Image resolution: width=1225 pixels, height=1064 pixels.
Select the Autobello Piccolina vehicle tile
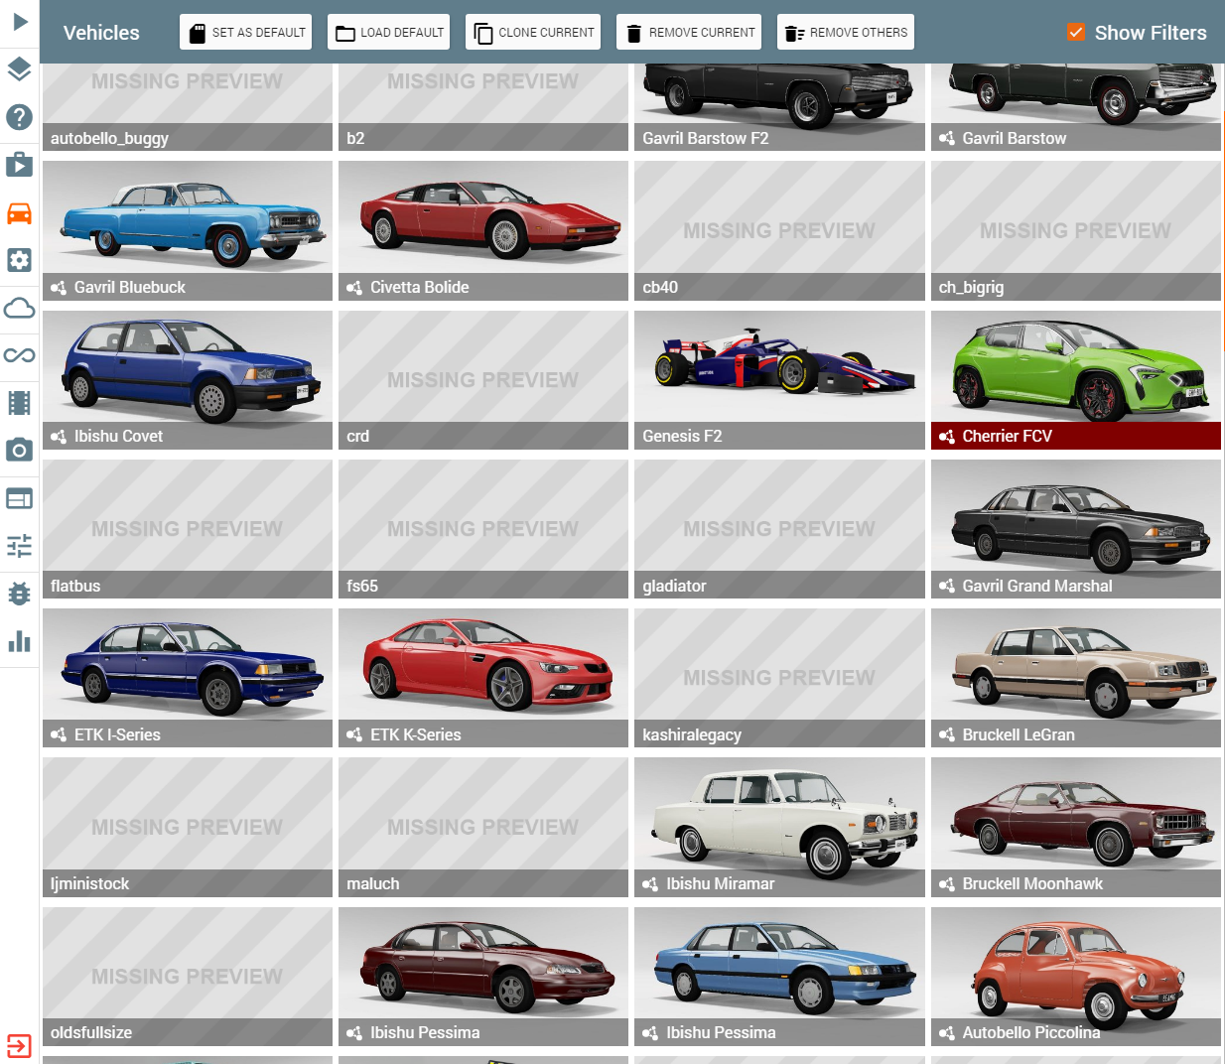click(x=1076, y=977)
